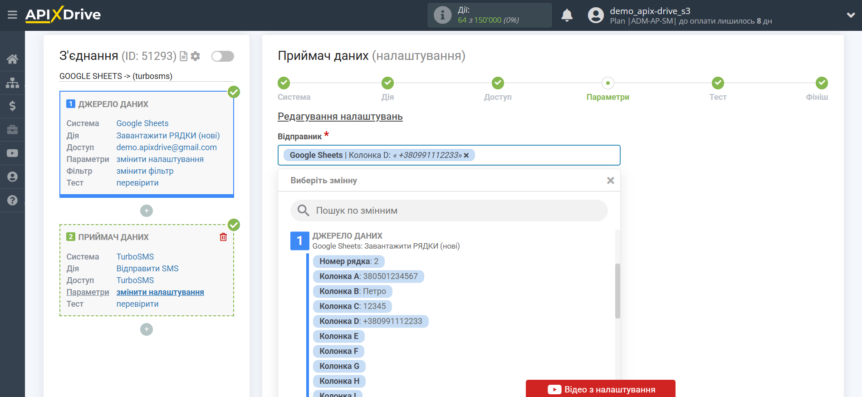Click змінити налаштування in data receiver

(160, 292)
